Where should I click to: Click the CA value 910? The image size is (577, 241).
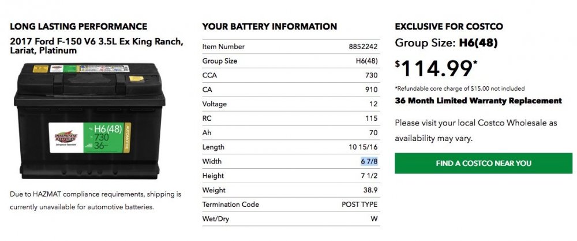(x=371, y=90)
